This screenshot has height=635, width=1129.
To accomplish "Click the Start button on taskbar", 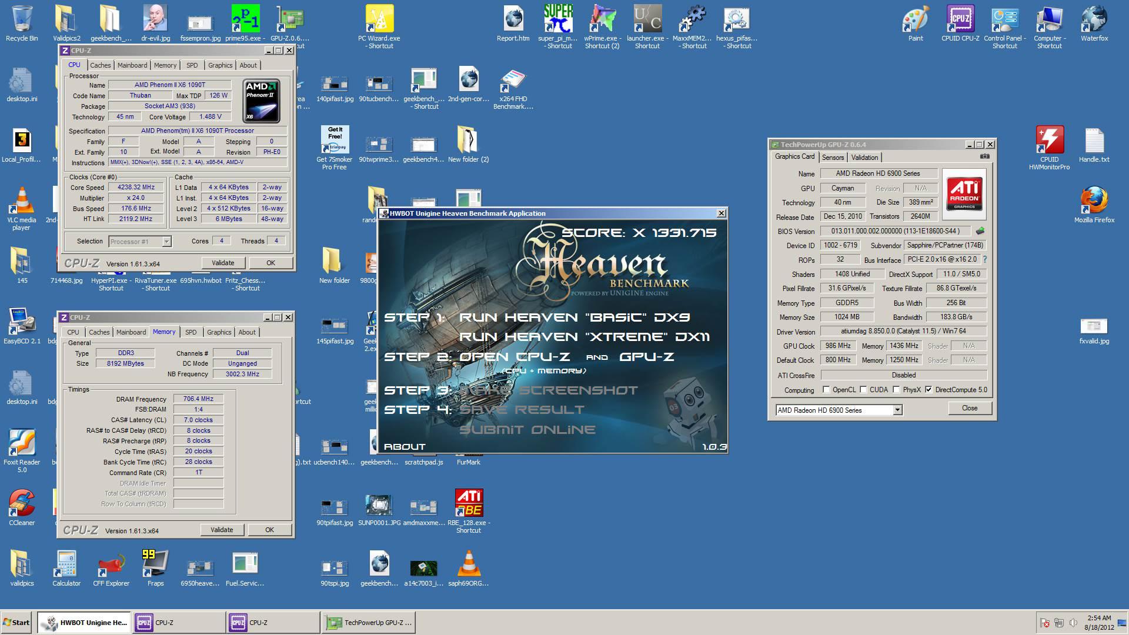I will [16, 622].
